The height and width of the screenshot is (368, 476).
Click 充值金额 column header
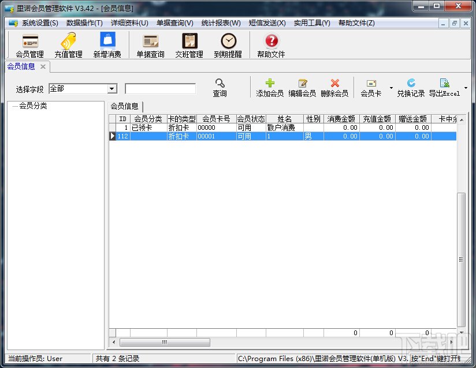coord(377,119)
